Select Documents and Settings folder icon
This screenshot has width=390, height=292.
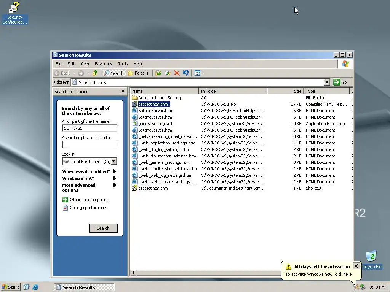pyautogui.click(x=134, y=98)
